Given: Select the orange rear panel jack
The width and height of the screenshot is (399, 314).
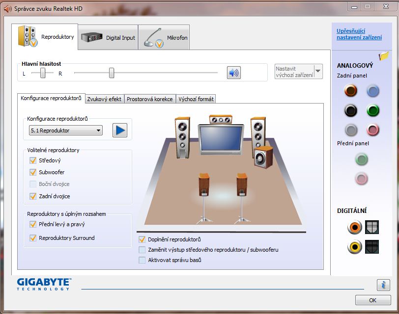Looking at the screenshot, I should 350,91.
